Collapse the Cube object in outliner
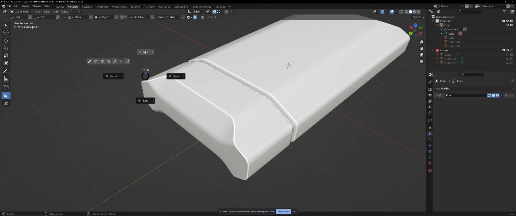This screenshot has width=516, height=216. (x=437, y=25)
